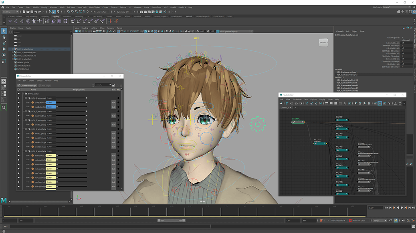Click the weight slider for coatButtonAni
The height and width of the screenshot is (233, 416).
pyautogui.click(x=72, y=102)
